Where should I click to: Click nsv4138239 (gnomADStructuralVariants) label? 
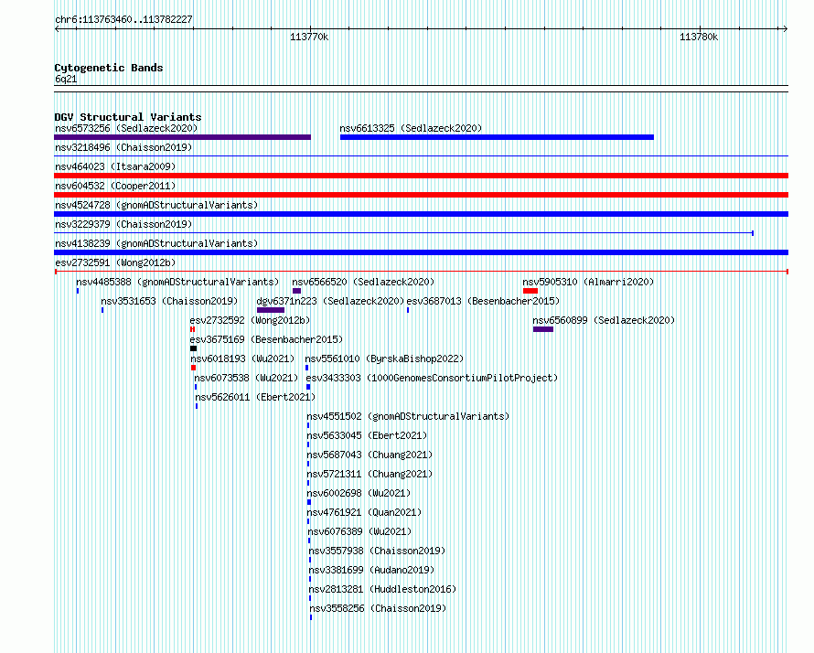point(156,243)
